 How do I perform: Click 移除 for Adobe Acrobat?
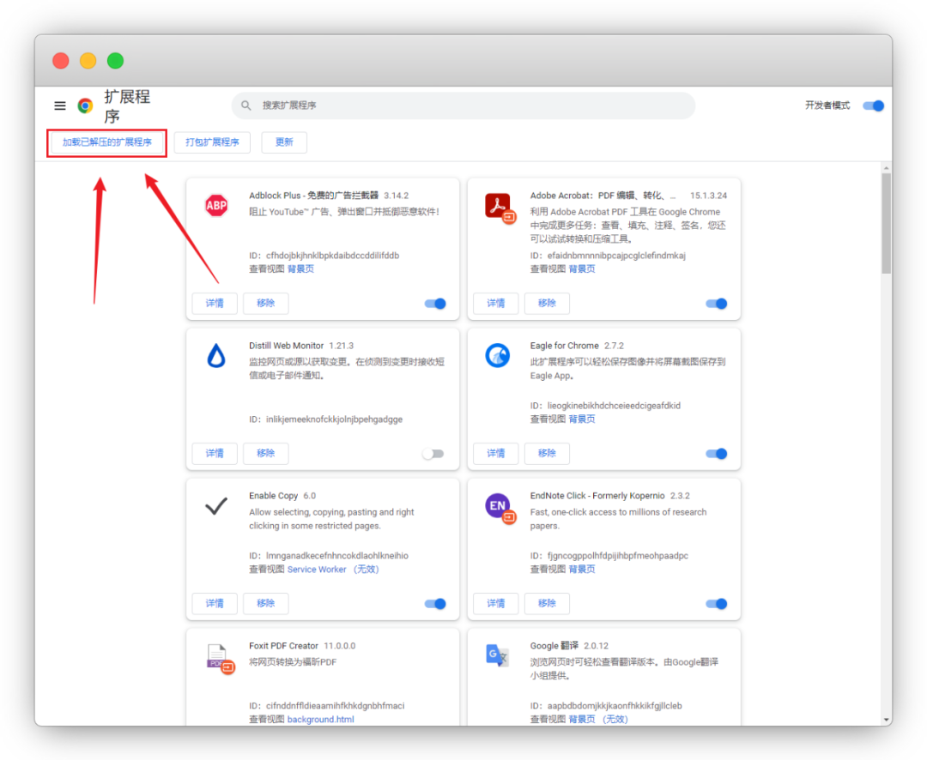click(547, 303)
